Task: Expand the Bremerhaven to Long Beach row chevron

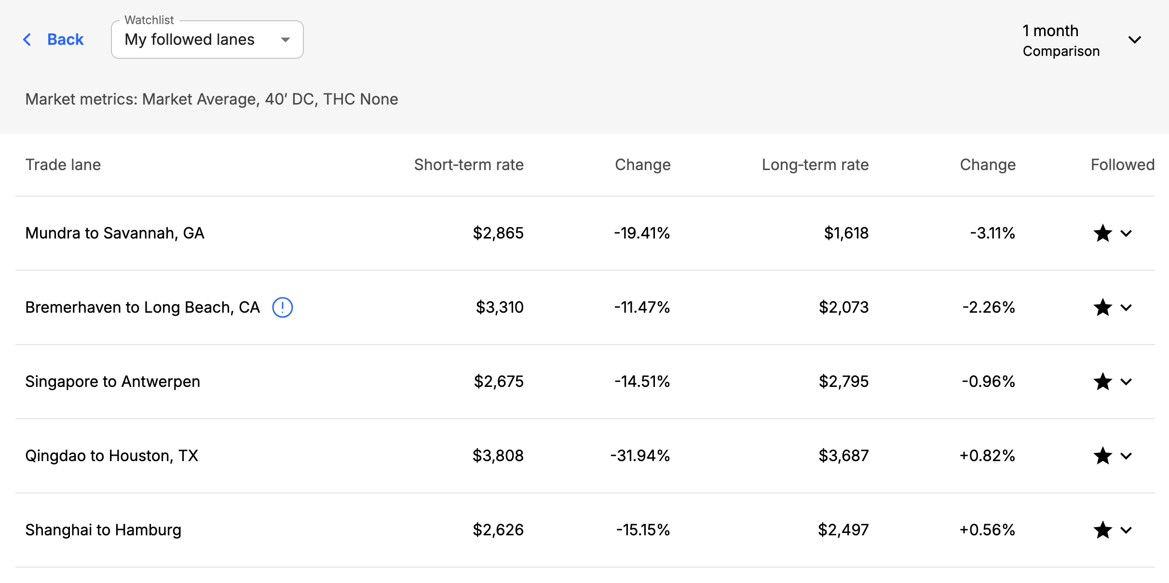Action: [1126, 308]
